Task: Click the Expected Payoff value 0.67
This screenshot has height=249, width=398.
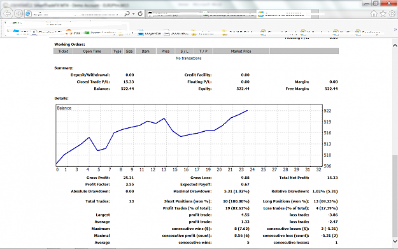Action: 245,185
